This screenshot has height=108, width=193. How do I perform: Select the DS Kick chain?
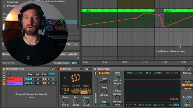(x=14, y=79)
